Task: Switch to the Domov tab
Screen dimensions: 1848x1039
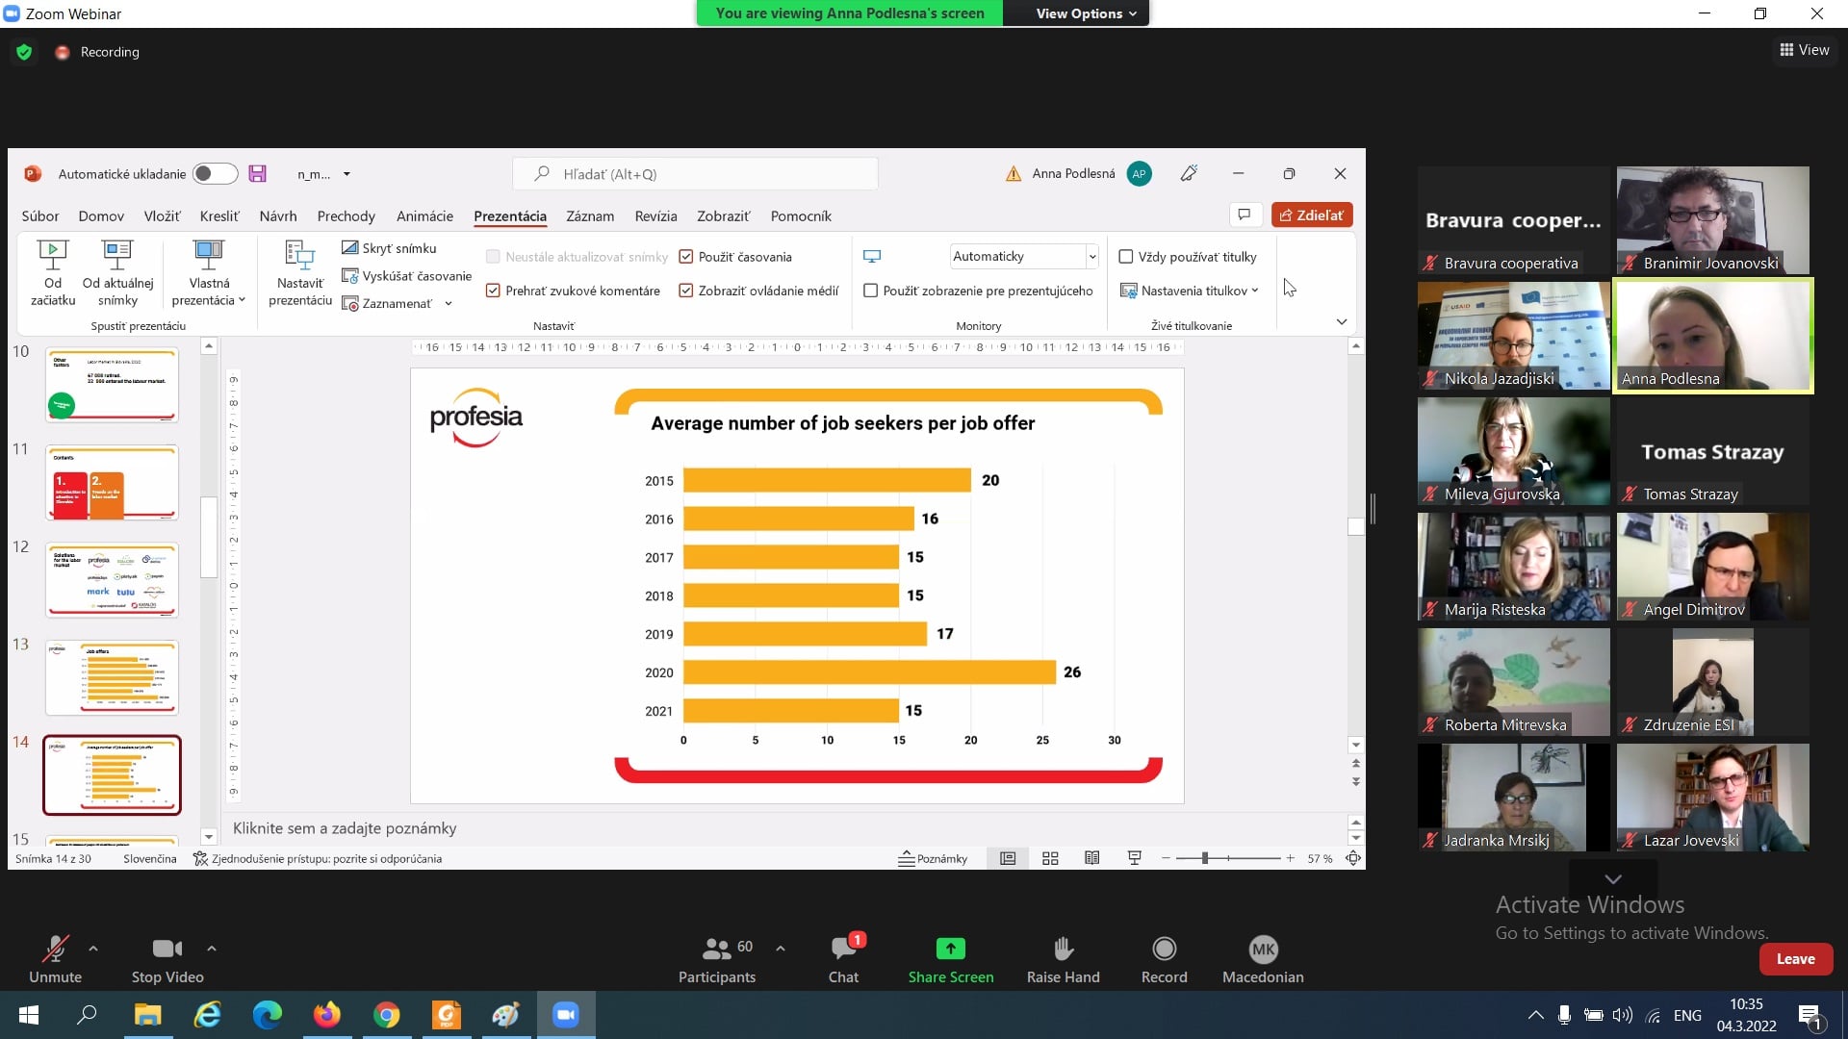Action: pos(101,216)
